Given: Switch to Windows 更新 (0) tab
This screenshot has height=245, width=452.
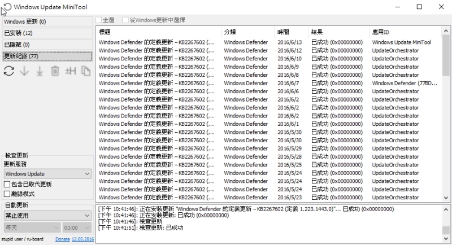Looking at the screenshot, I should pyautogui.click(x=47, y=21).
